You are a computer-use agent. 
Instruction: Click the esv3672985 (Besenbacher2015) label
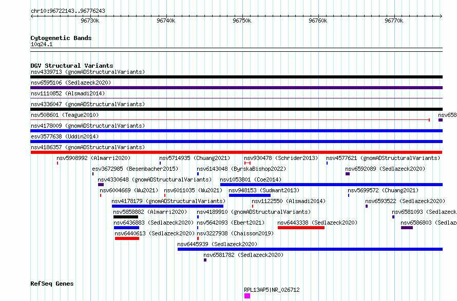[x=135, y=169]
